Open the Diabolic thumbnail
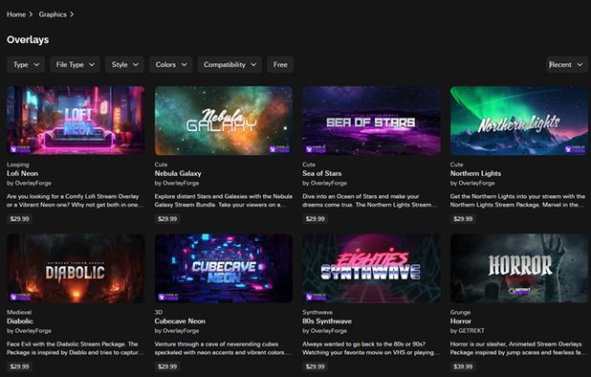 click(x=76, y=268)
